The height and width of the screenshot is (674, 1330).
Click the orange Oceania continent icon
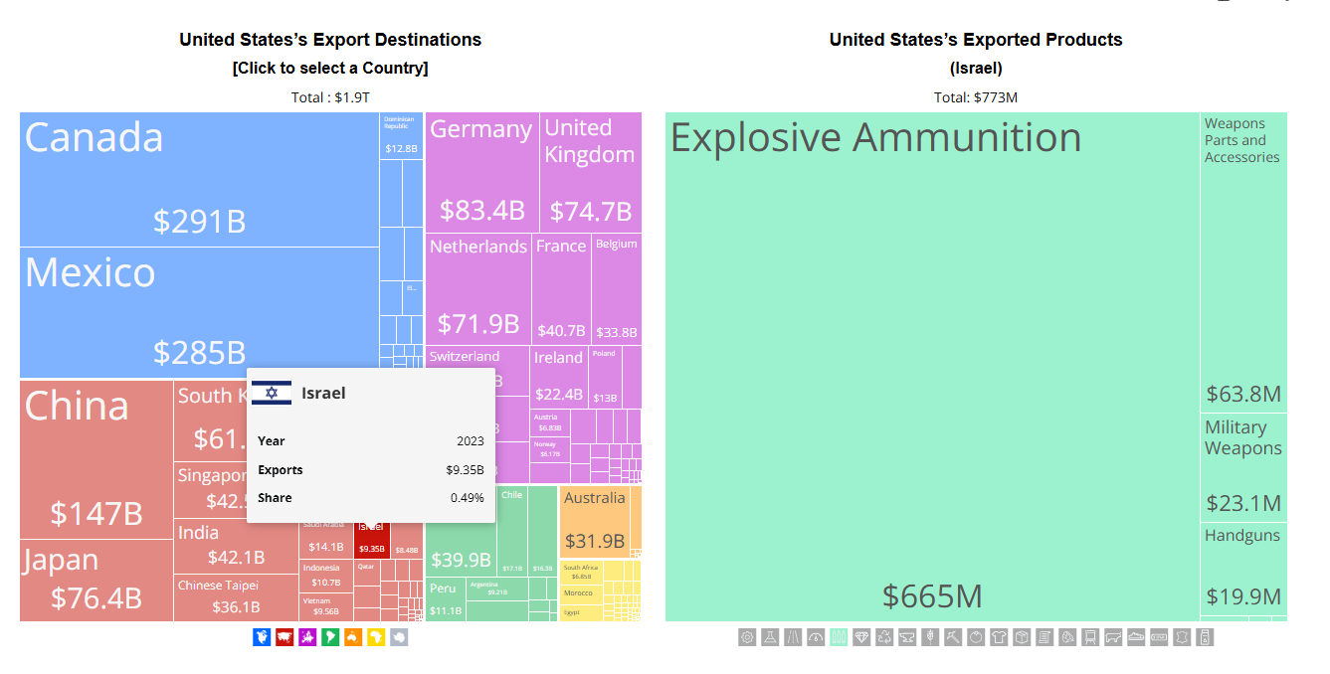pyautogui.click(x=353, y=637)
